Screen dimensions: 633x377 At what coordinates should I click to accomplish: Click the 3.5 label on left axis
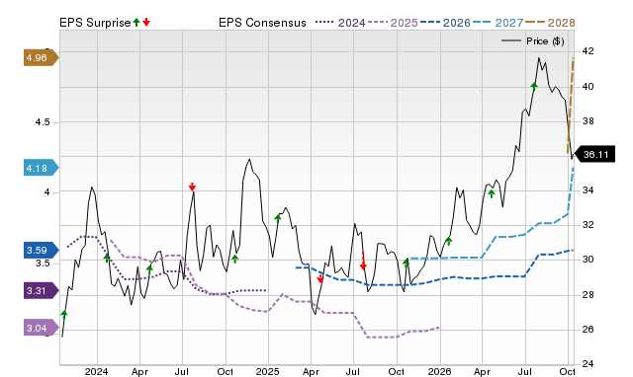click(x=43, y=264)
